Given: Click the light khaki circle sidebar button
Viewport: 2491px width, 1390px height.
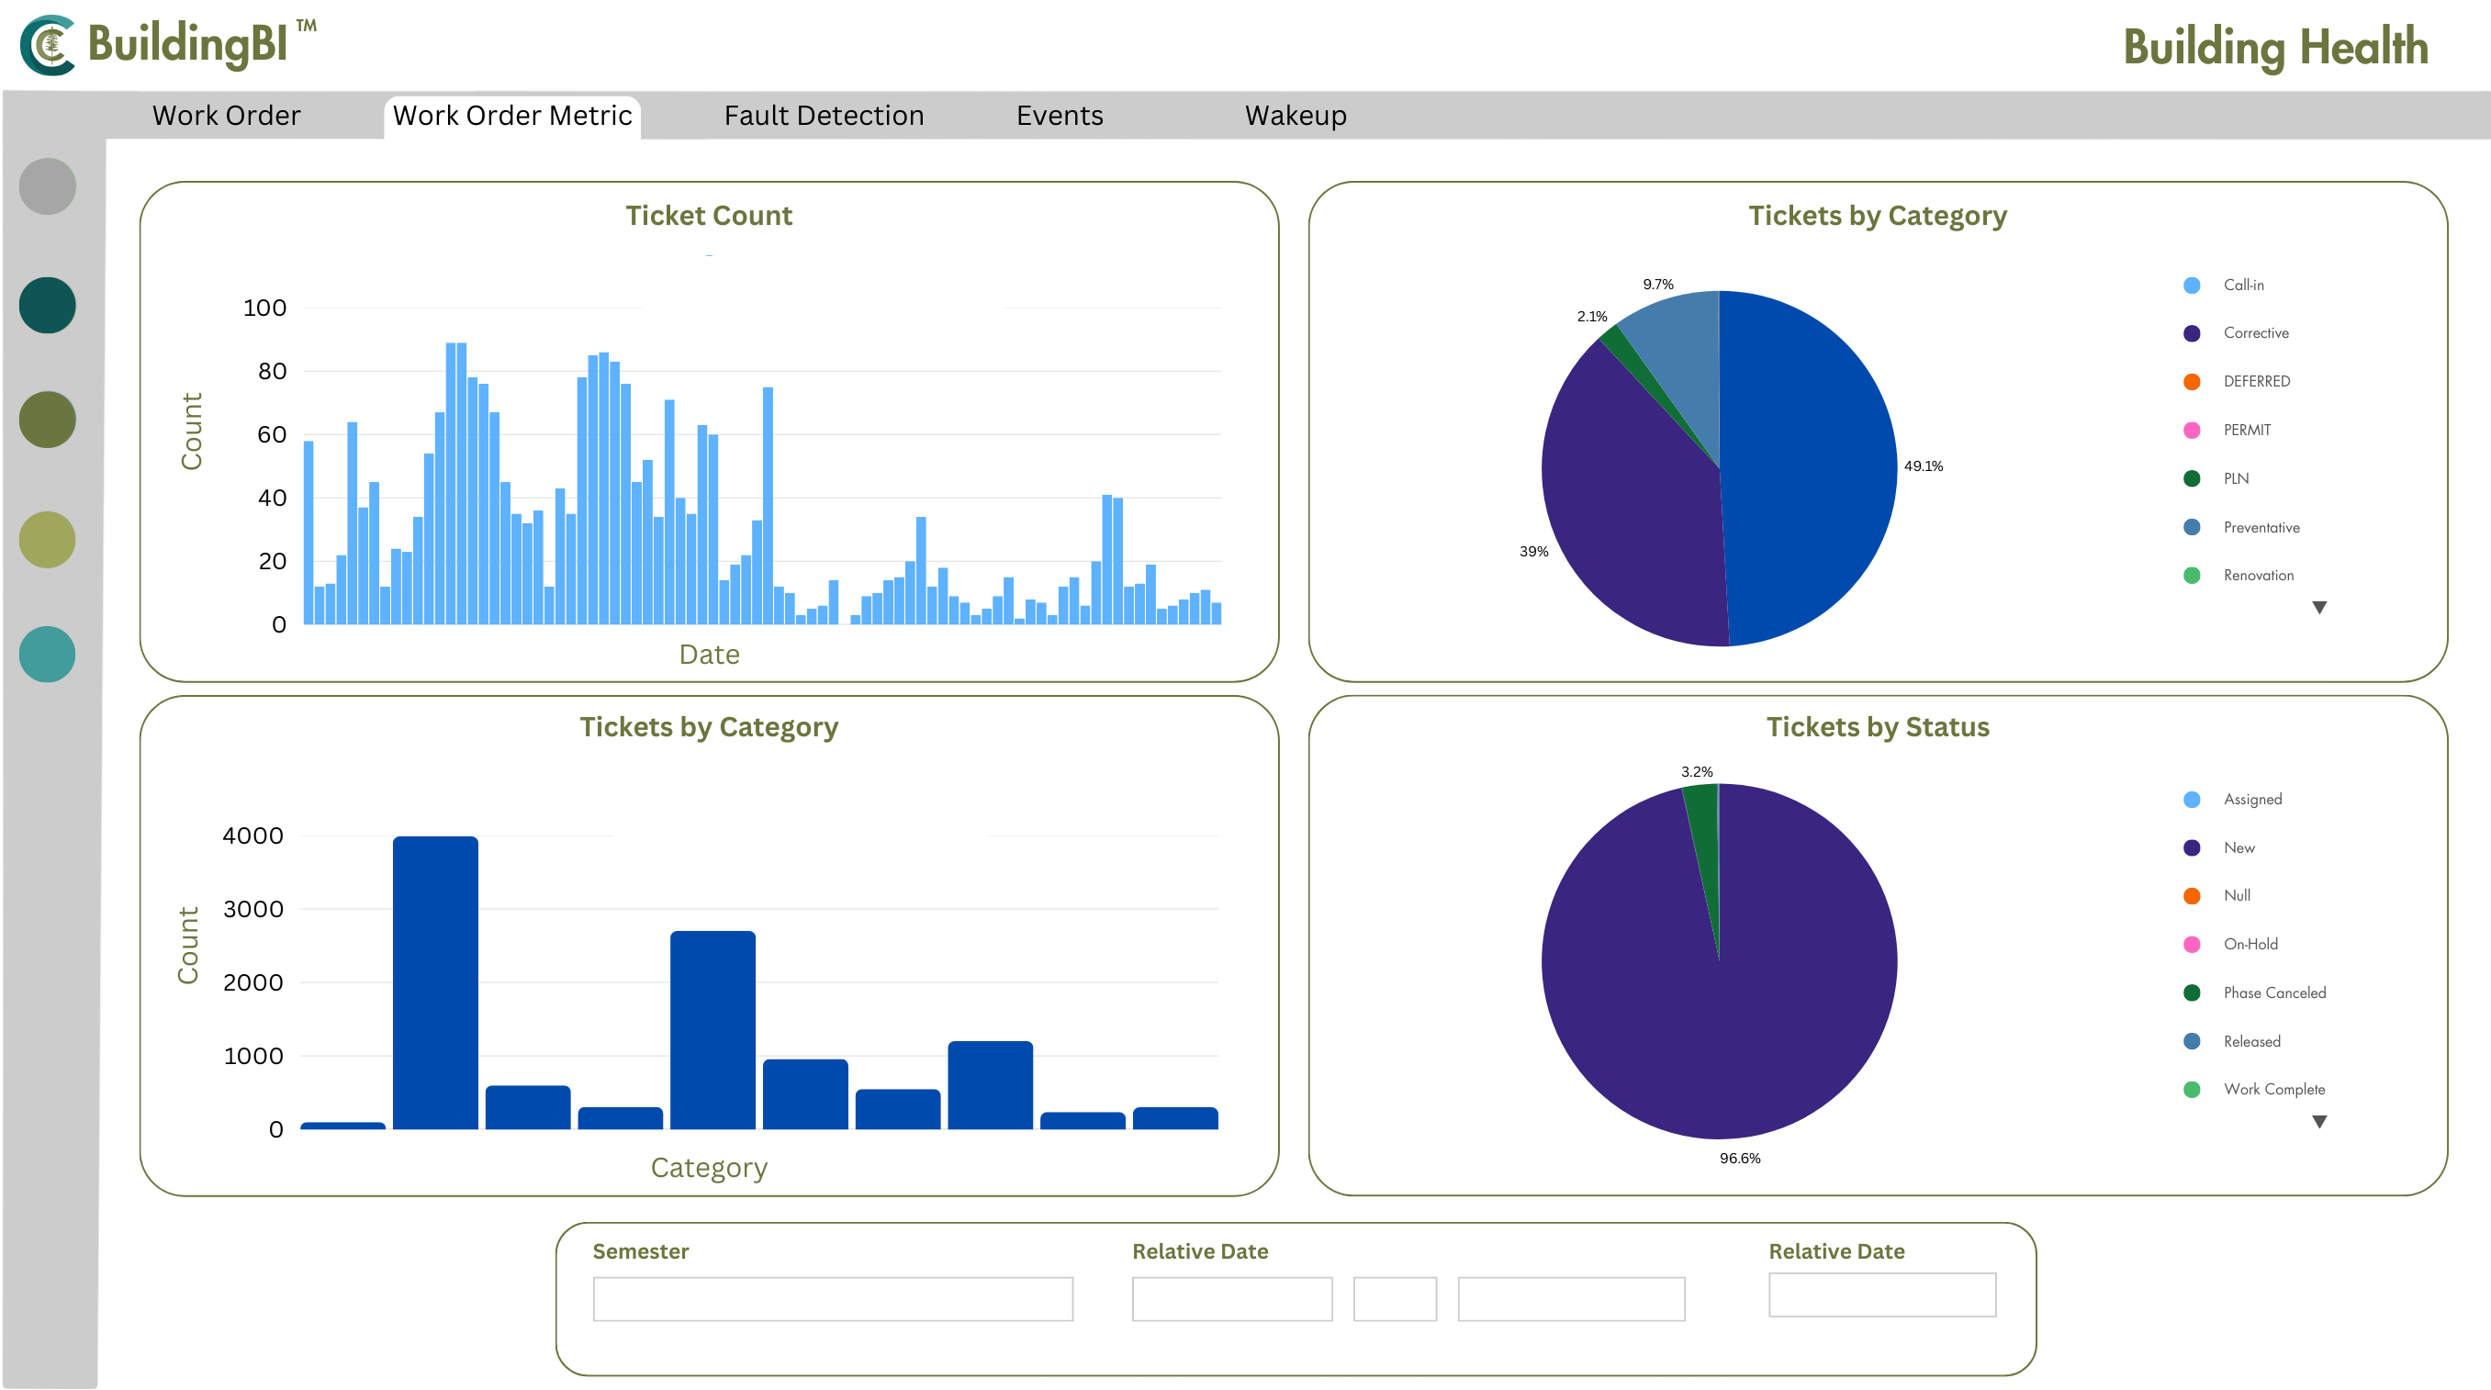Looking at the screenshot, I should coord(48,539).
